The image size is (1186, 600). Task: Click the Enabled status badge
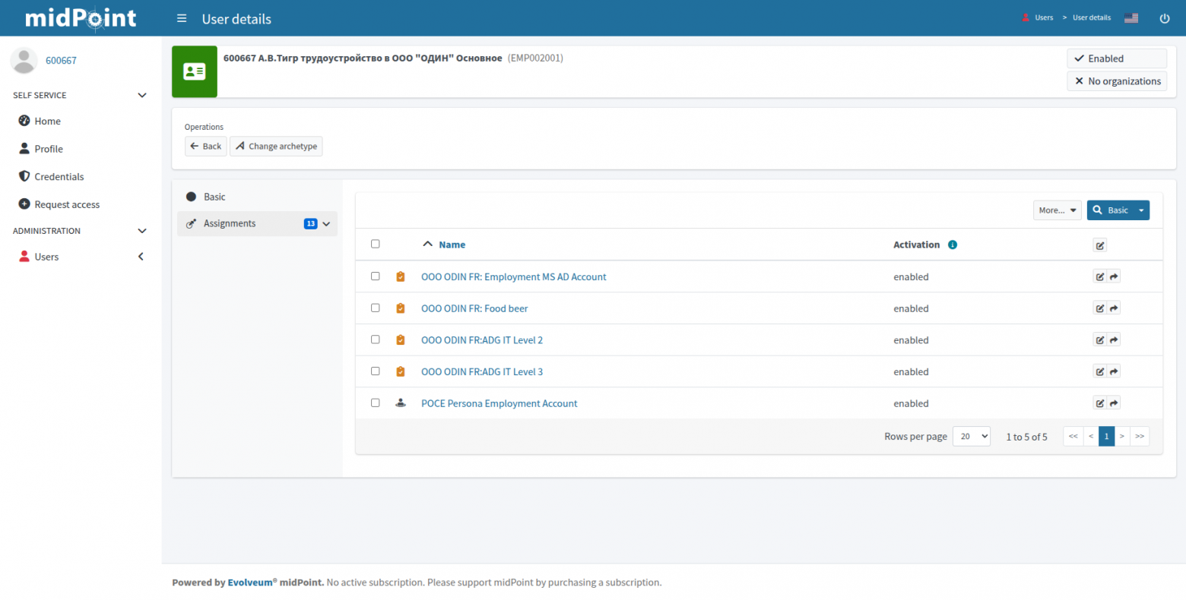1117,58
